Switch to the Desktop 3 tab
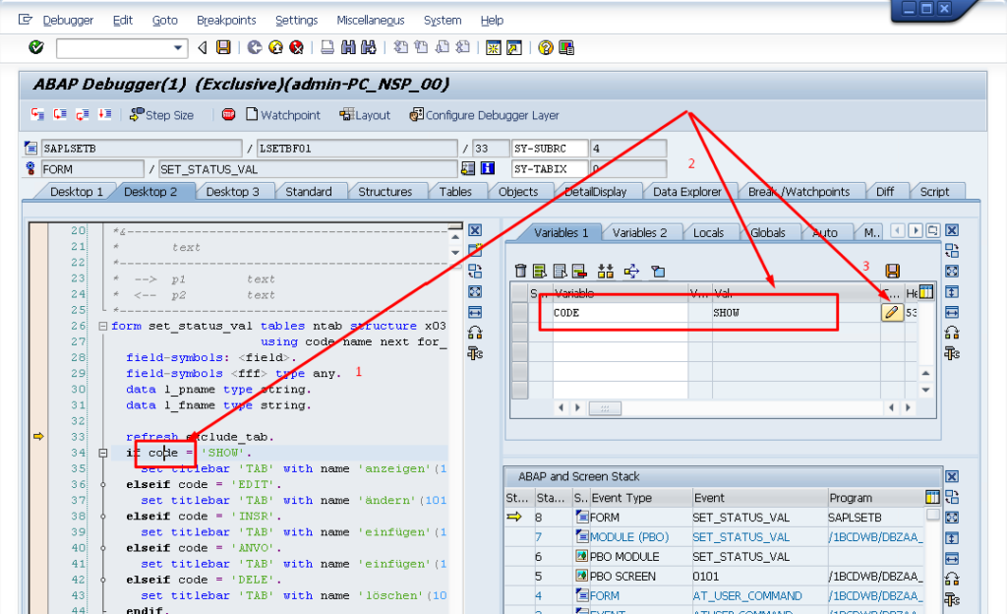Viewport: 1007px width, 614px height. coord(232,192)
